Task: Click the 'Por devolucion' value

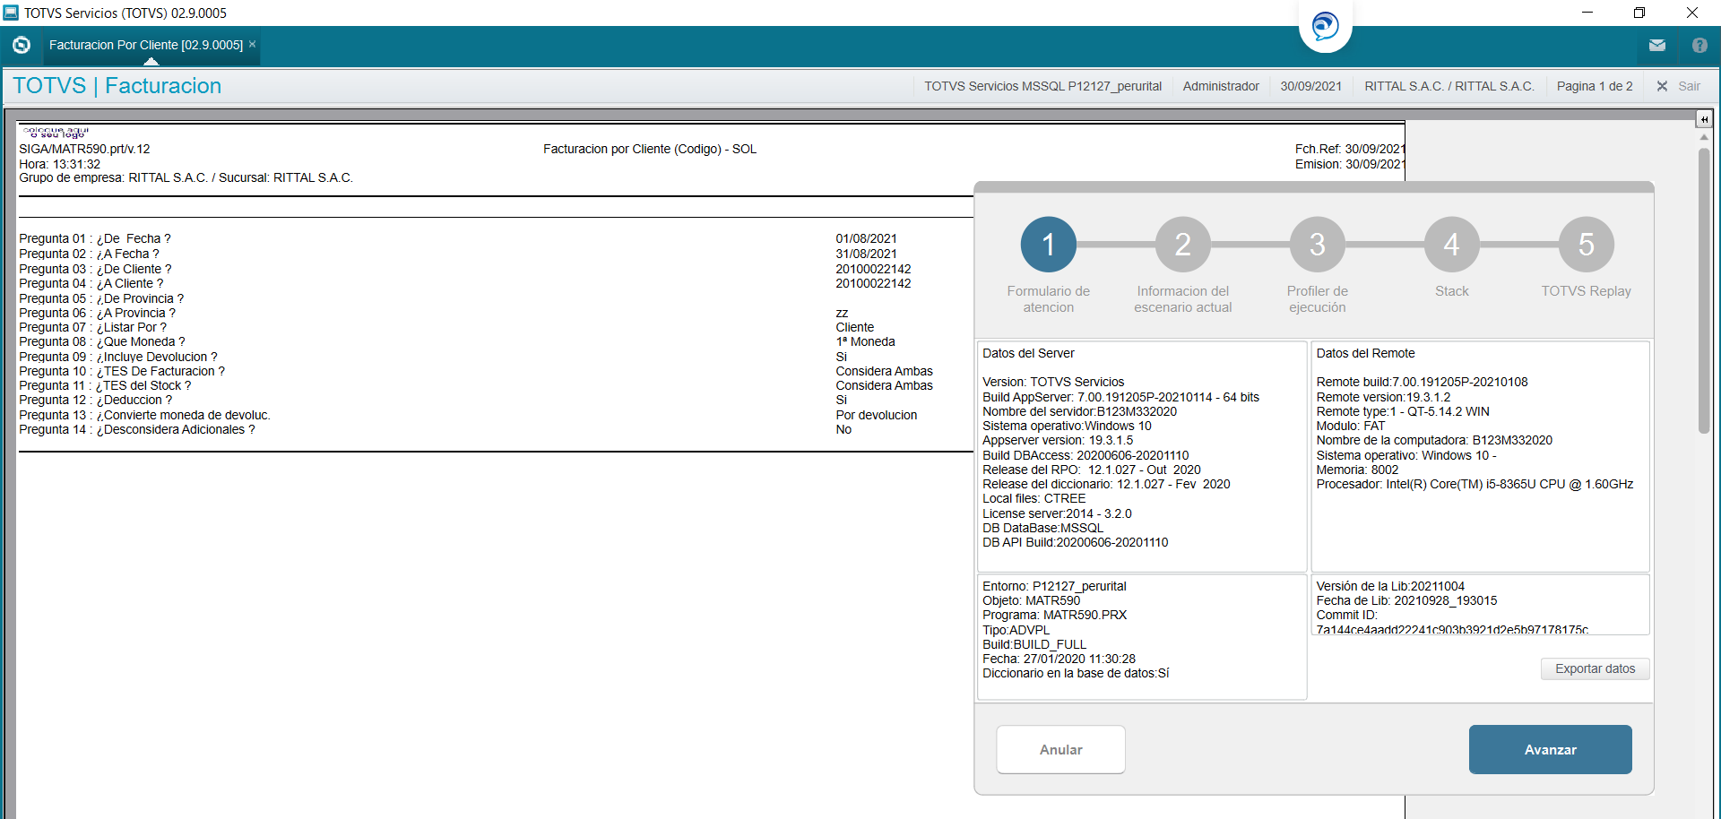Action: pyautogui.click(x=876, y=415)
